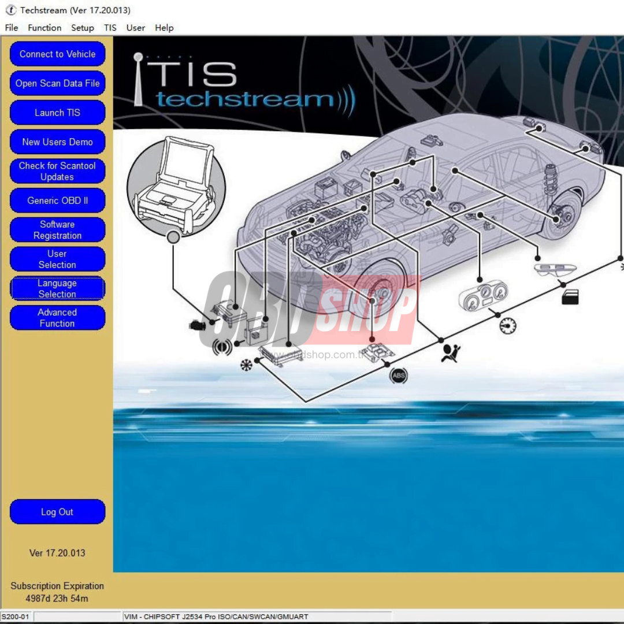Open the File menu
Image resolution: width=624 pixels, height=624 pixels.
(x=11, y=28)
